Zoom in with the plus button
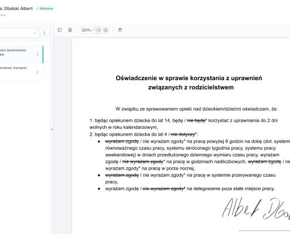Image resolution: width=290 pixels, height=234 pixels. 105,30
